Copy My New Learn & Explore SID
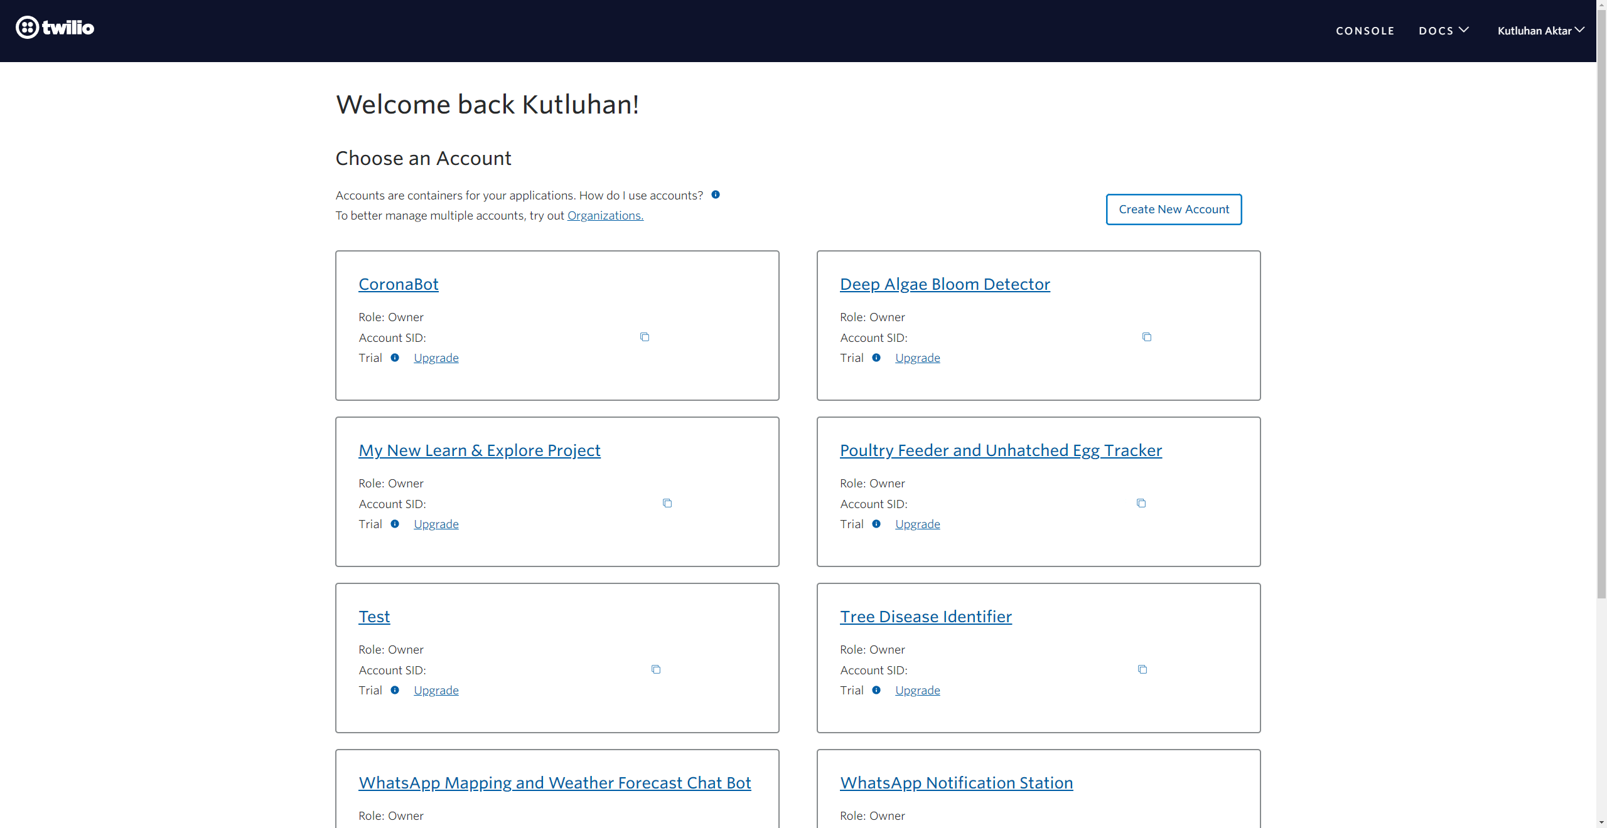The image size is (1607, 828). (667, 503)
